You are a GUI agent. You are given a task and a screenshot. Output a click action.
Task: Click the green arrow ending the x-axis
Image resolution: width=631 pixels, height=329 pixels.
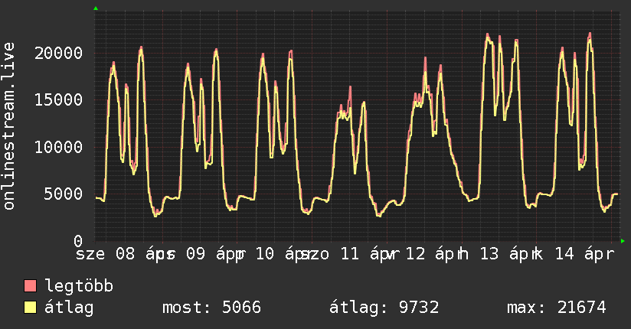[x=623, y=241]
